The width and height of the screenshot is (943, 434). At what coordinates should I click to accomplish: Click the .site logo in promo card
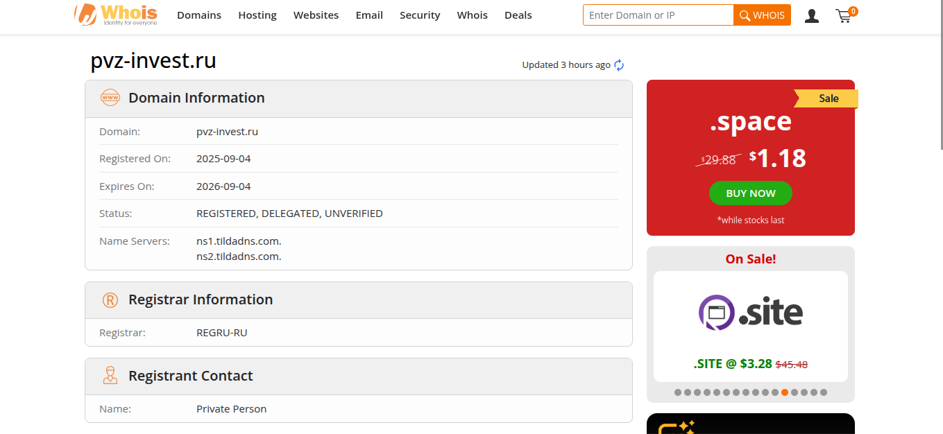[750, 313]
